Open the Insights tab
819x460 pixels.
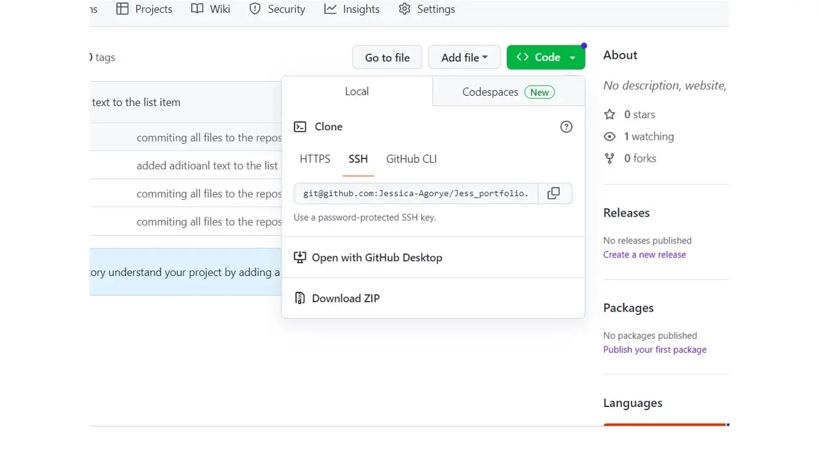[352, 9]
